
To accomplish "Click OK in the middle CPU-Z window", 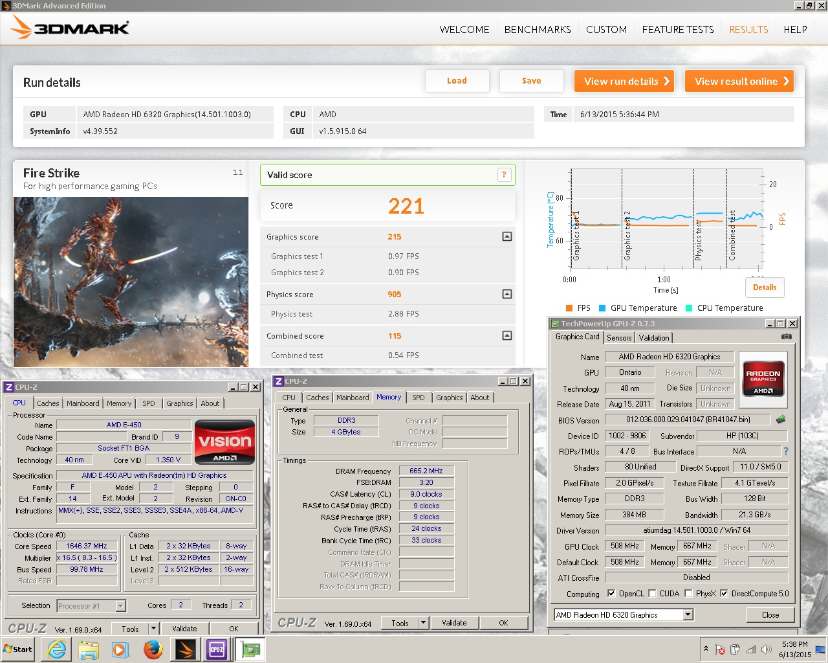I will (x=503, y=623).
